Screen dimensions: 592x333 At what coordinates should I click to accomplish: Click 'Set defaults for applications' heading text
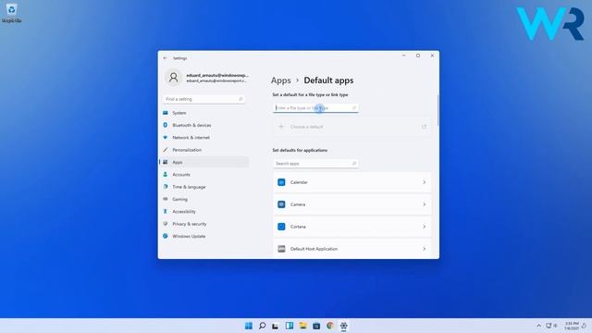pos(300,150)
